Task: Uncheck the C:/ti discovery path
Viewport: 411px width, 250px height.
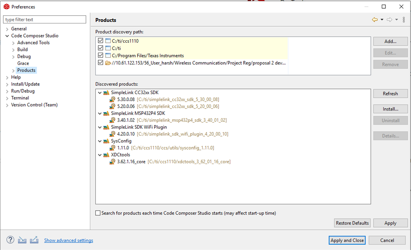Action: coord(100,48)
